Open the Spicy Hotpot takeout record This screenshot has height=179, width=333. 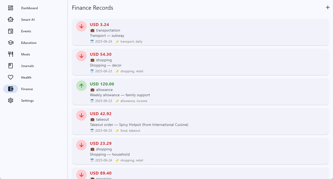tap(200, 121)
